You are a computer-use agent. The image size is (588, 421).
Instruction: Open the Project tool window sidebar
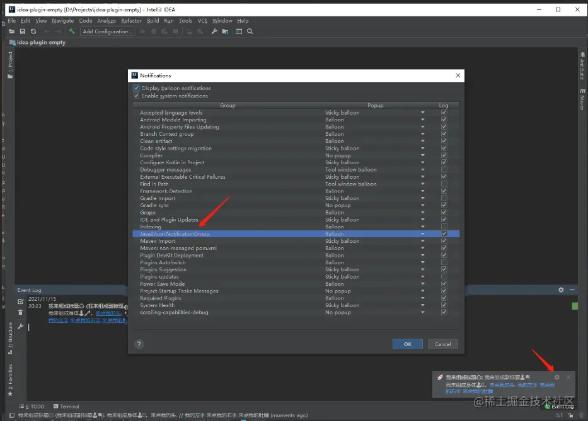[x=10, y=65]
